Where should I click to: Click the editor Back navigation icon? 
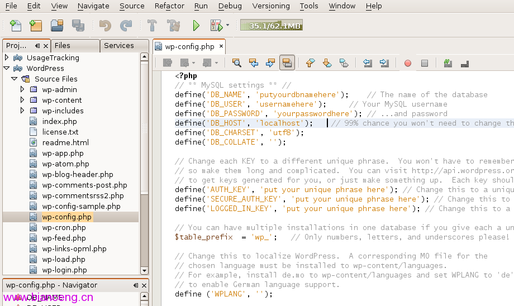[x=184, y=63]
